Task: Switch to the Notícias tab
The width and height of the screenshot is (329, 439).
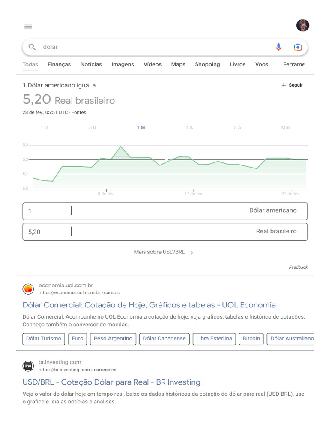Action: (91, 64)
